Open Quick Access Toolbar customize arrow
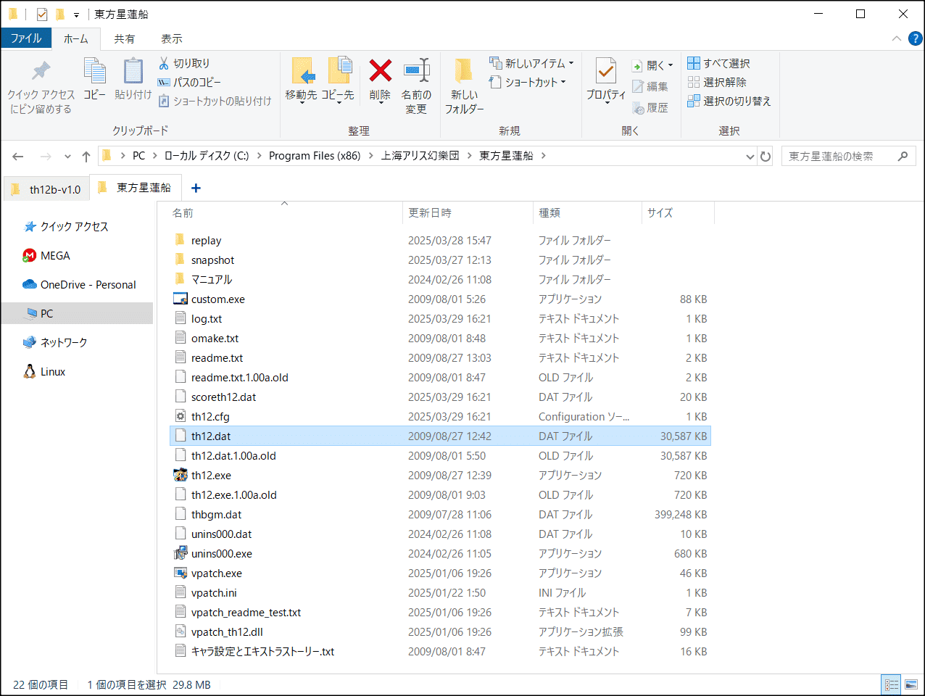The height and width of the screenshot is (696, 925). click(x=76, y=14)
